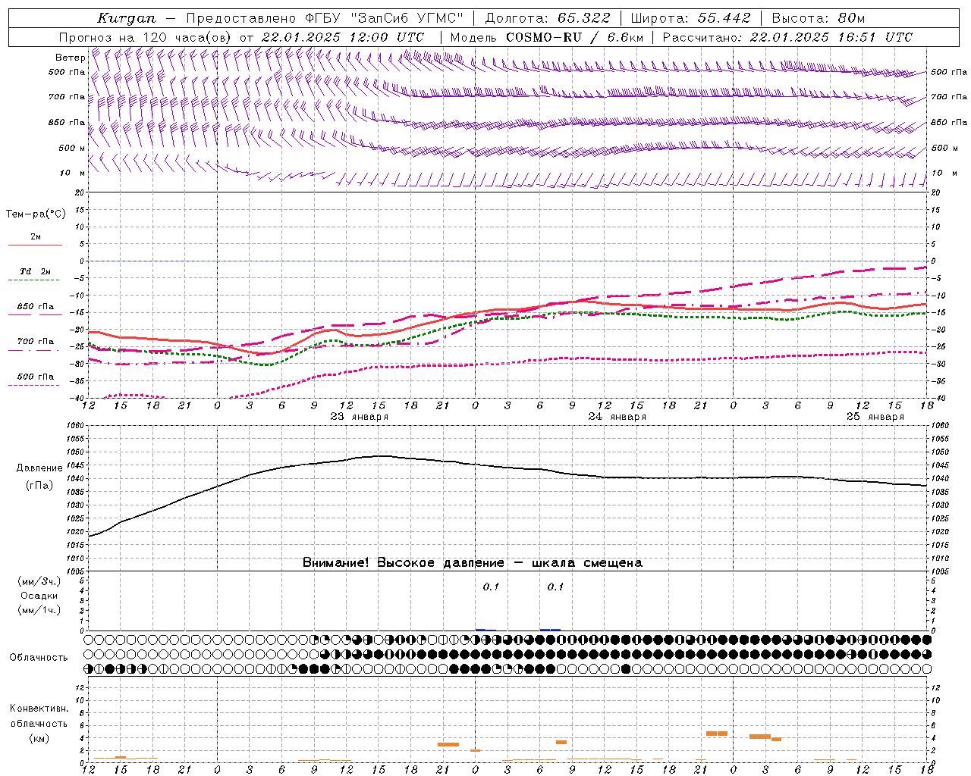This screenshot has width=971, height=776.
Task: Click the '10 м' label on the left wind axis
Action: 72,173
